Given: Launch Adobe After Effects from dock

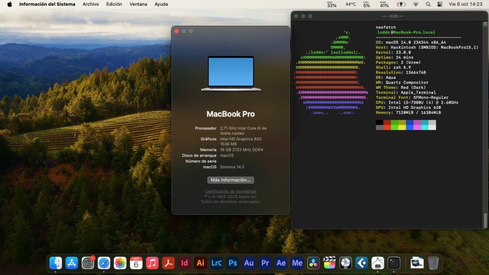Looking at the screenshot, I should point(281,263).
